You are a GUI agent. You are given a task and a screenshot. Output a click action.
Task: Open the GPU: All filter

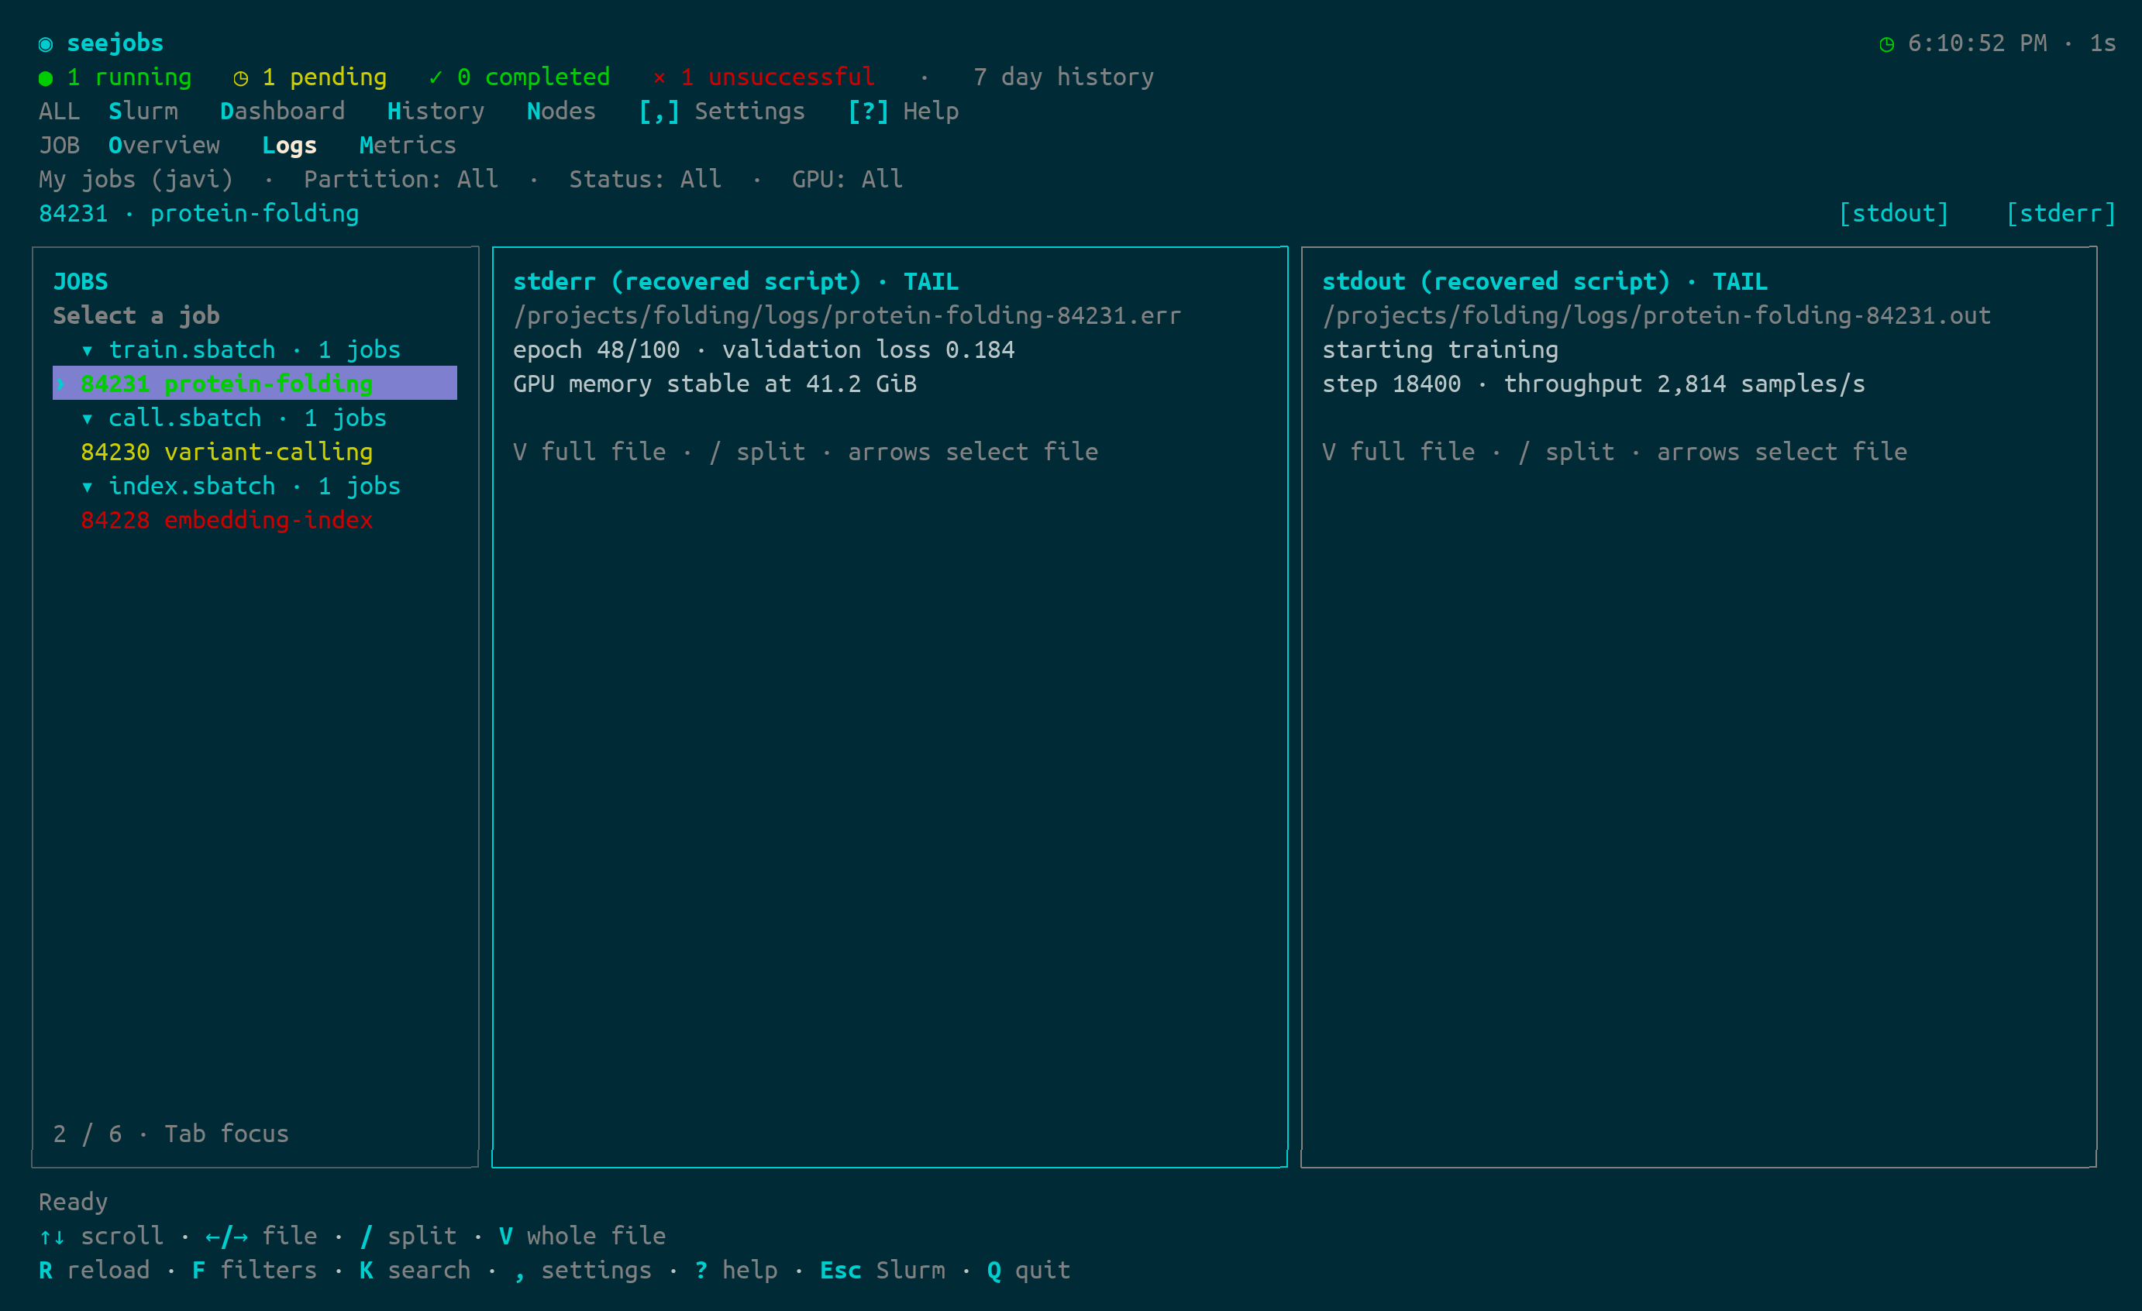[847, 179]
